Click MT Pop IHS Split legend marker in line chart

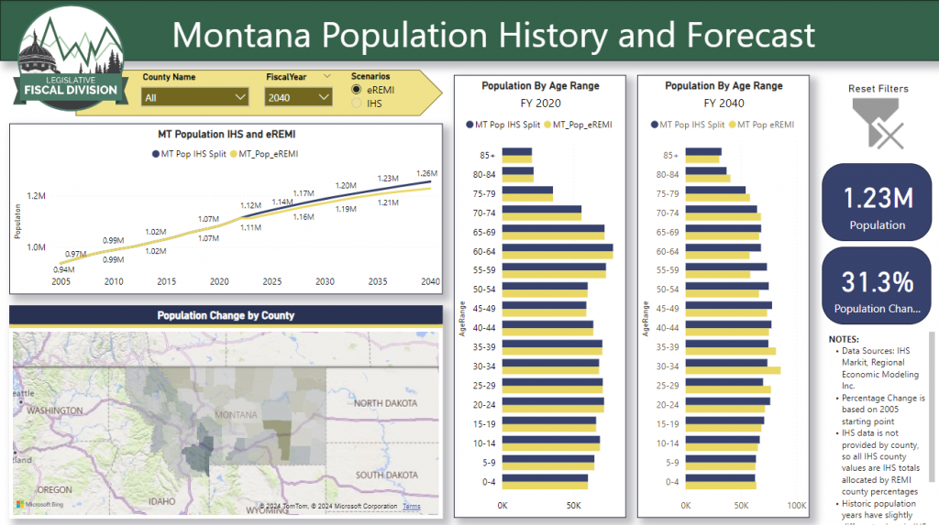click(x=155, y=155)
